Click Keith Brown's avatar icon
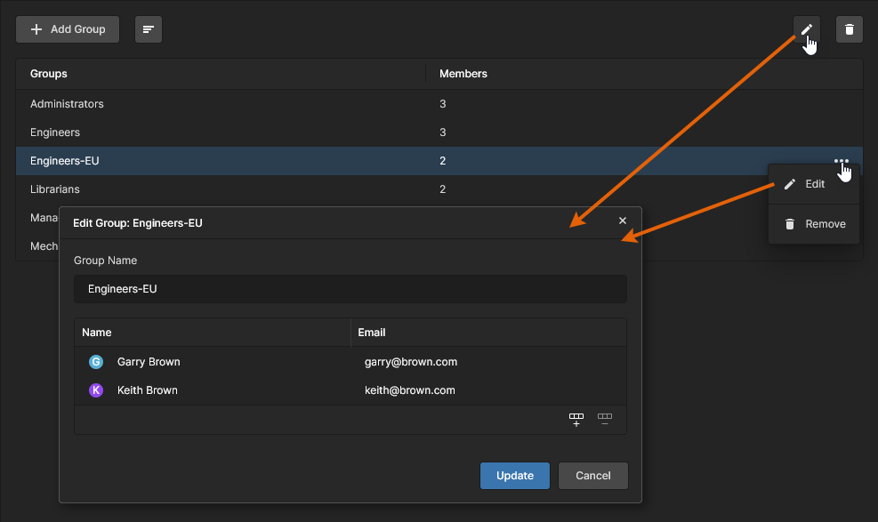 (96, 390)
